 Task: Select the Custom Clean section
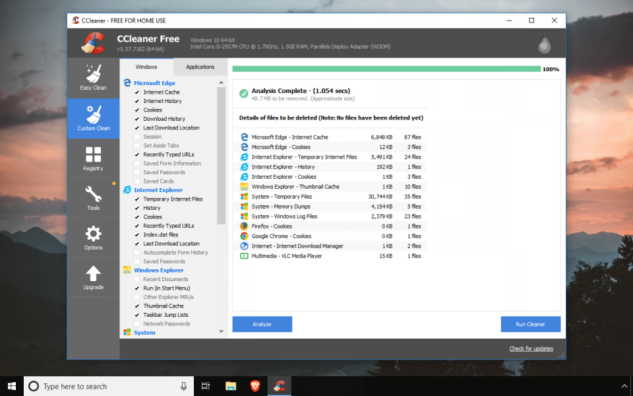click(93, 118)
